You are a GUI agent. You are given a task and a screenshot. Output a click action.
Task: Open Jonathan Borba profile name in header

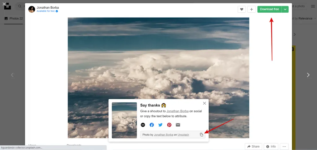click(x=48, y=8)
